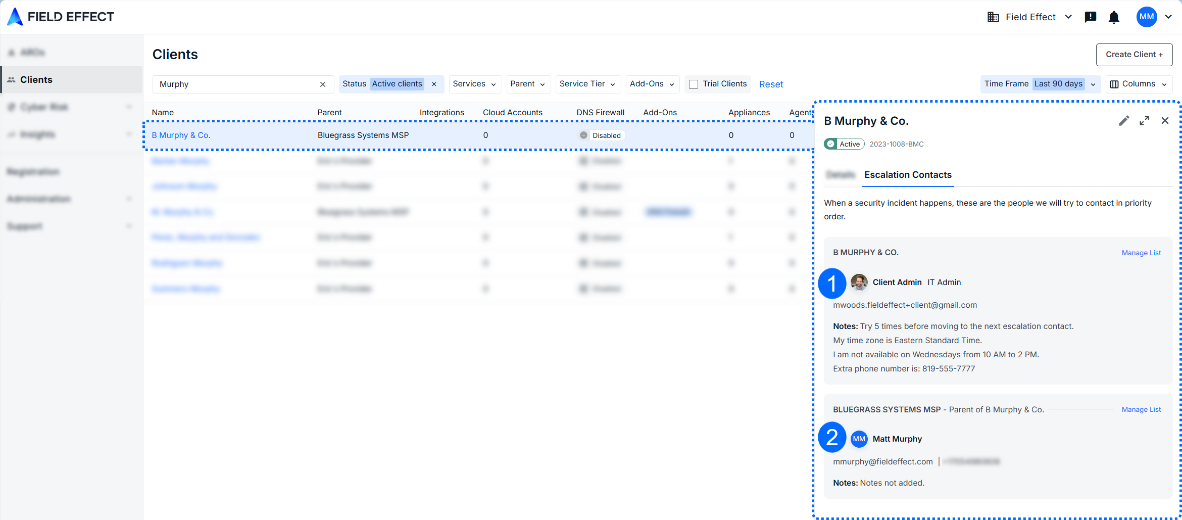This screenshot has width=1182, height=520.
Task: Remove the Active clients status filter
Action: click(434, 84)
